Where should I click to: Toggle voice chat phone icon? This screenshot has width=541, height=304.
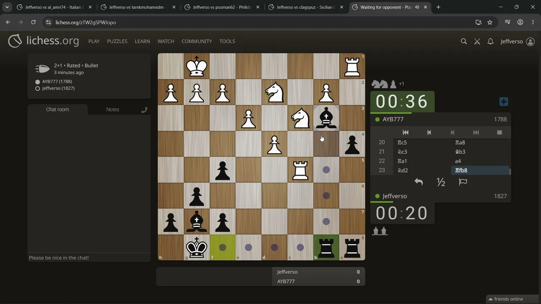click(144, 110)
